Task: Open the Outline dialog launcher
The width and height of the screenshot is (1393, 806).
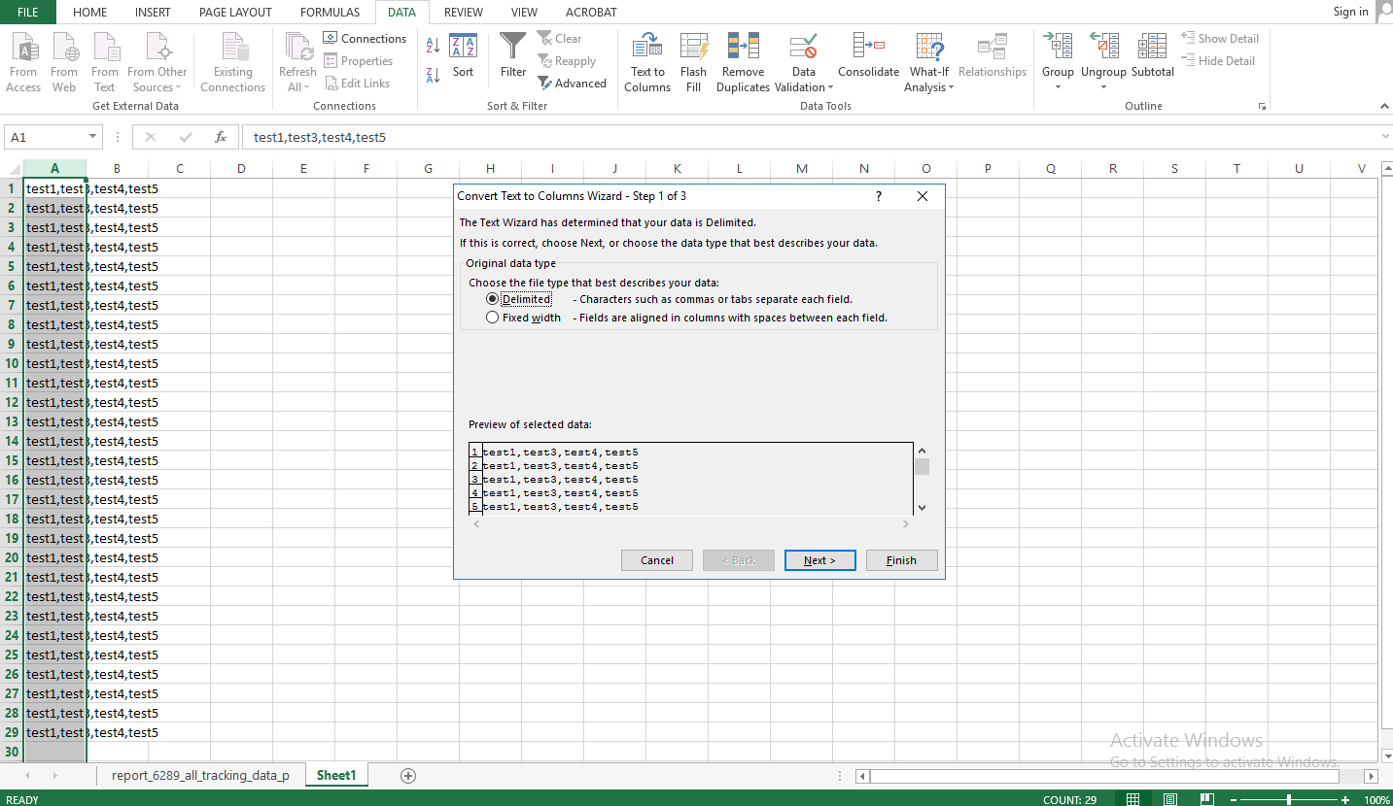Action: pos(1262,106)
